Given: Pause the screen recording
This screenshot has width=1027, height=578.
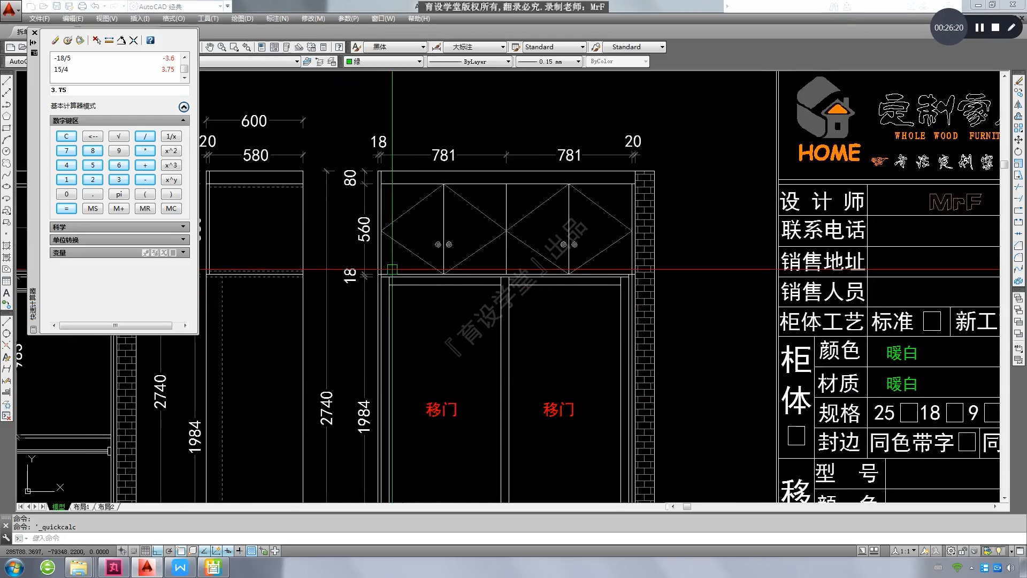Looking at the screenshot, I should point(979,27).
